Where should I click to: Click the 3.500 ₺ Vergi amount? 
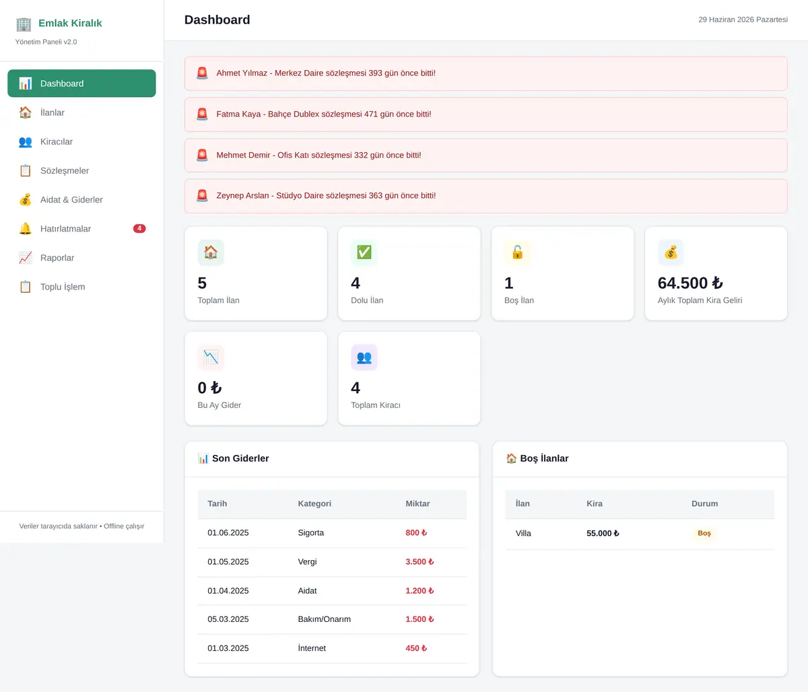419,561
